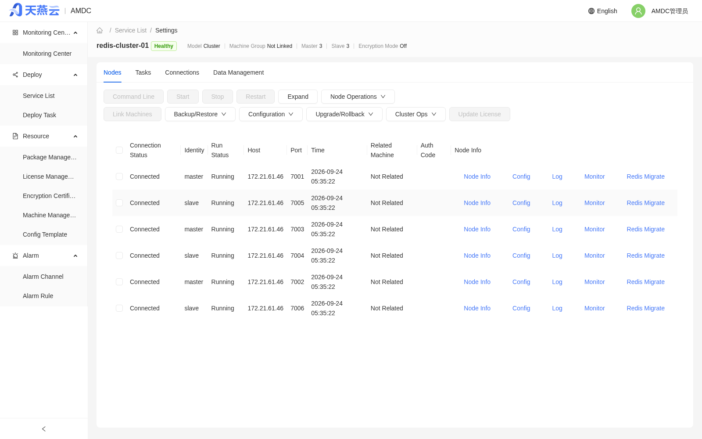Open Alarm Rule in sidebar

coord(38,296)
